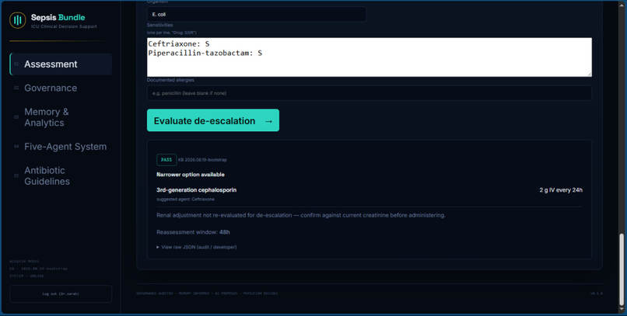Screen dimensions: 627x316
Task: Run Evaluate de-escalation
Action: point(213,120)
